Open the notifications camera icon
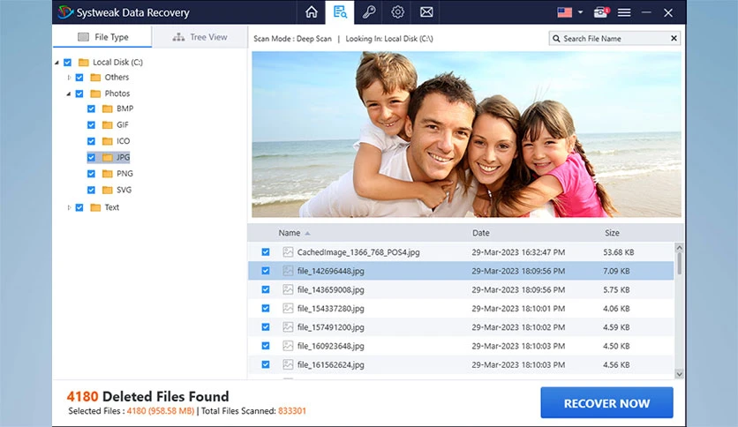Image resolution: width=738 pixels, height=427 pixels. 600,12
